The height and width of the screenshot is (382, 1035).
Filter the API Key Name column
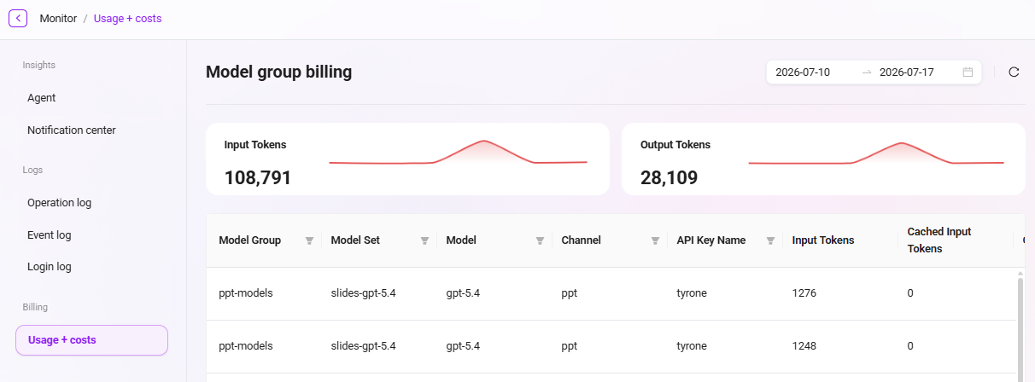point(770,241)
